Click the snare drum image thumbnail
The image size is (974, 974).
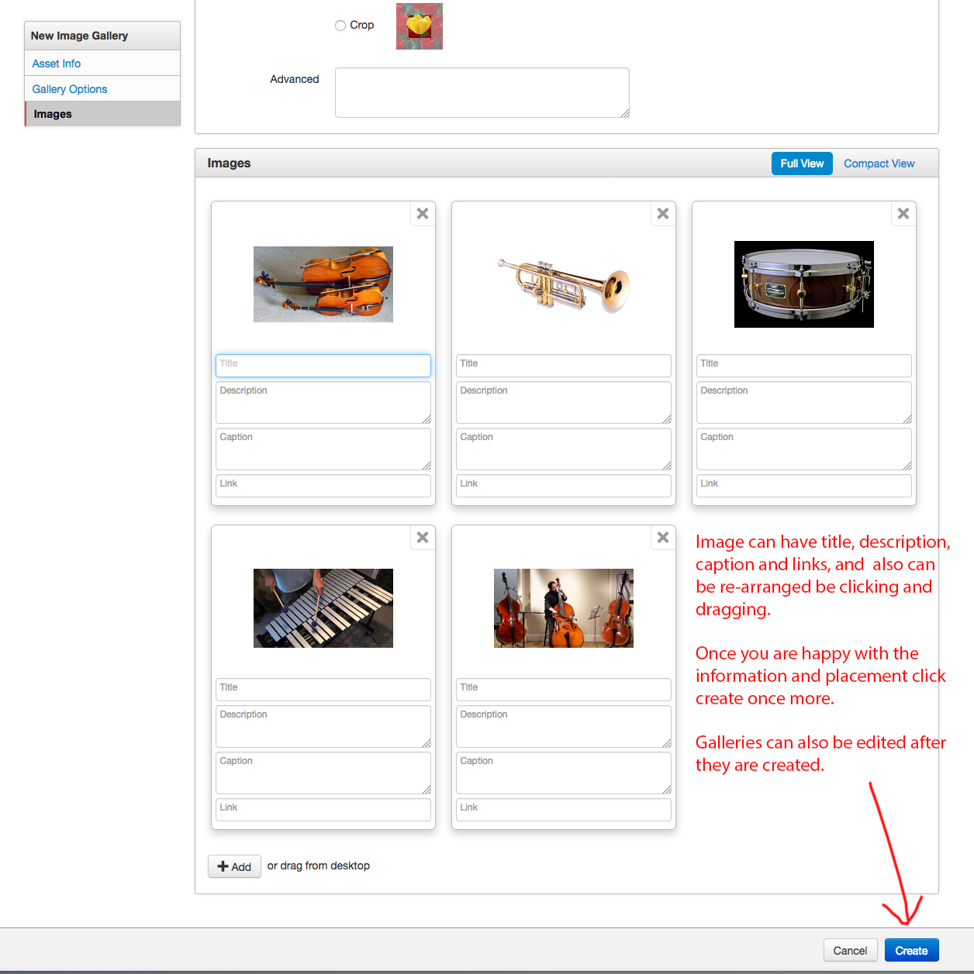pos(804,284)
